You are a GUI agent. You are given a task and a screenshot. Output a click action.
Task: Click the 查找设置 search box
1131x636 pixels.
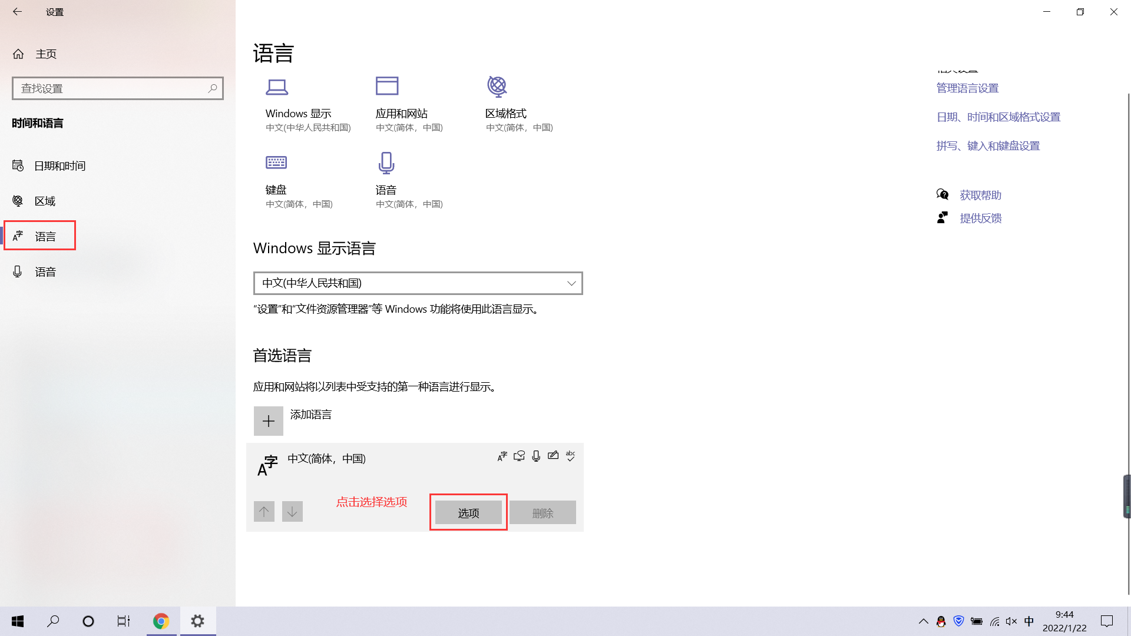click(x=112, y=88)
